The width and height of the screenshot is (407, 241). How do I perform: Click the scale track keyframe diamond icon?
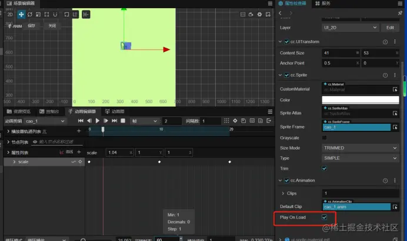click(80, 161)
